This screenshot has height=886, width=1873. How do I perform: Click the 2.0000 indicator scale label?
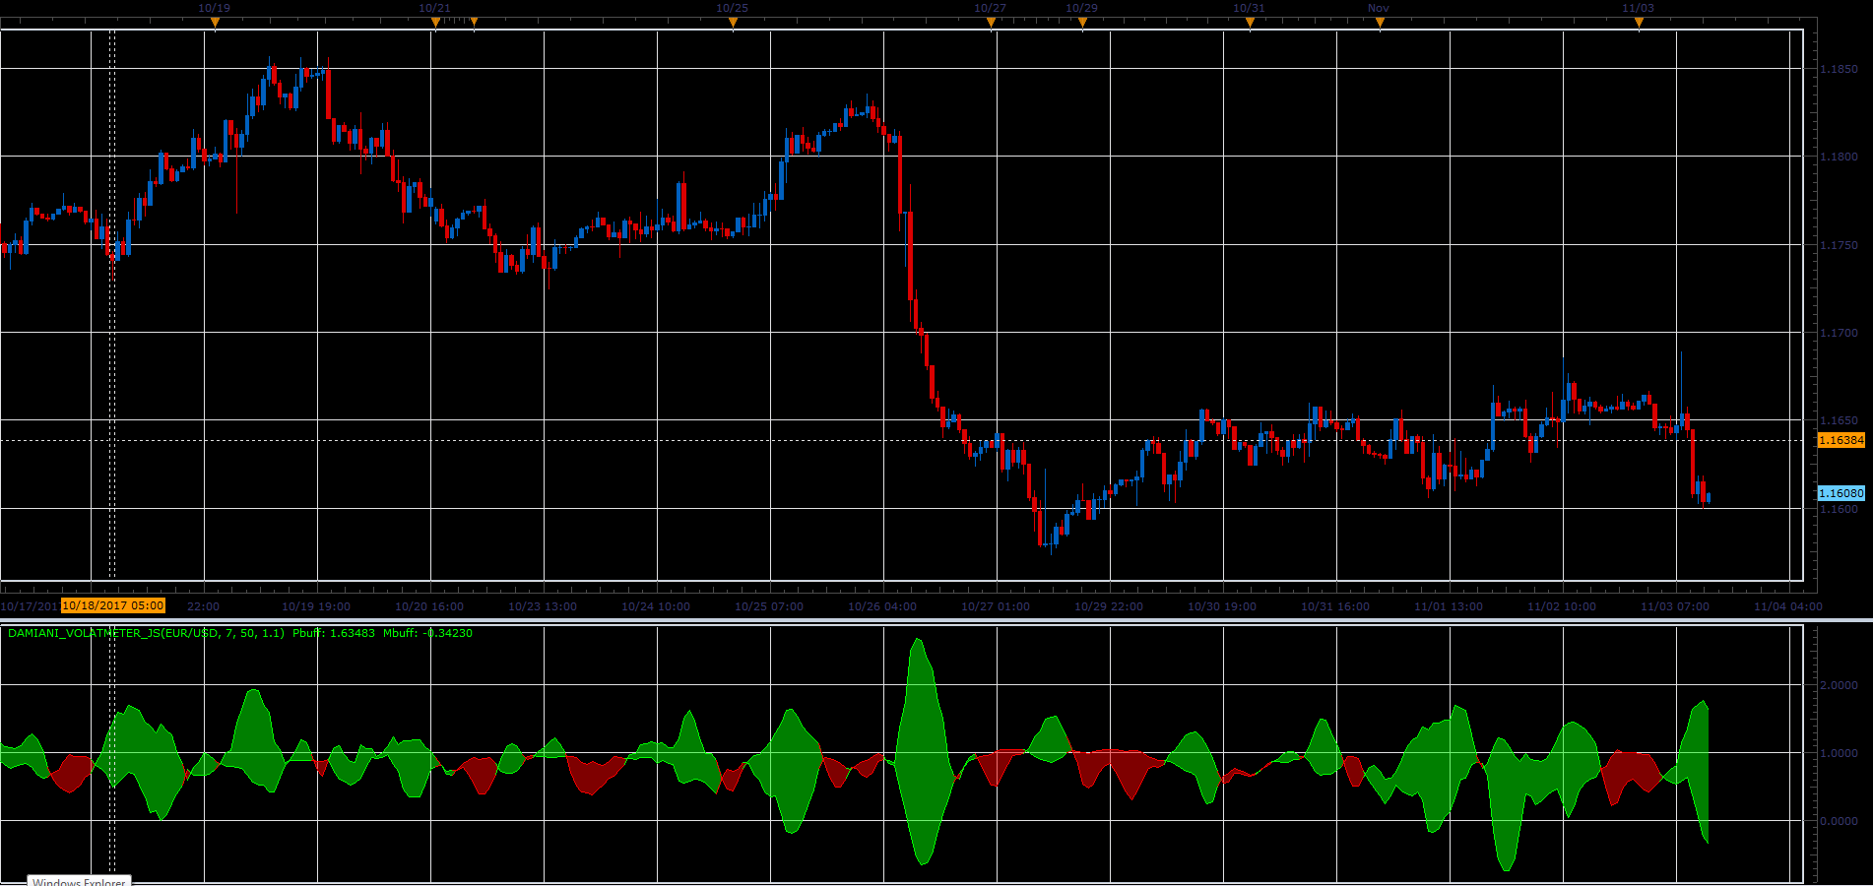point(1839,685)
